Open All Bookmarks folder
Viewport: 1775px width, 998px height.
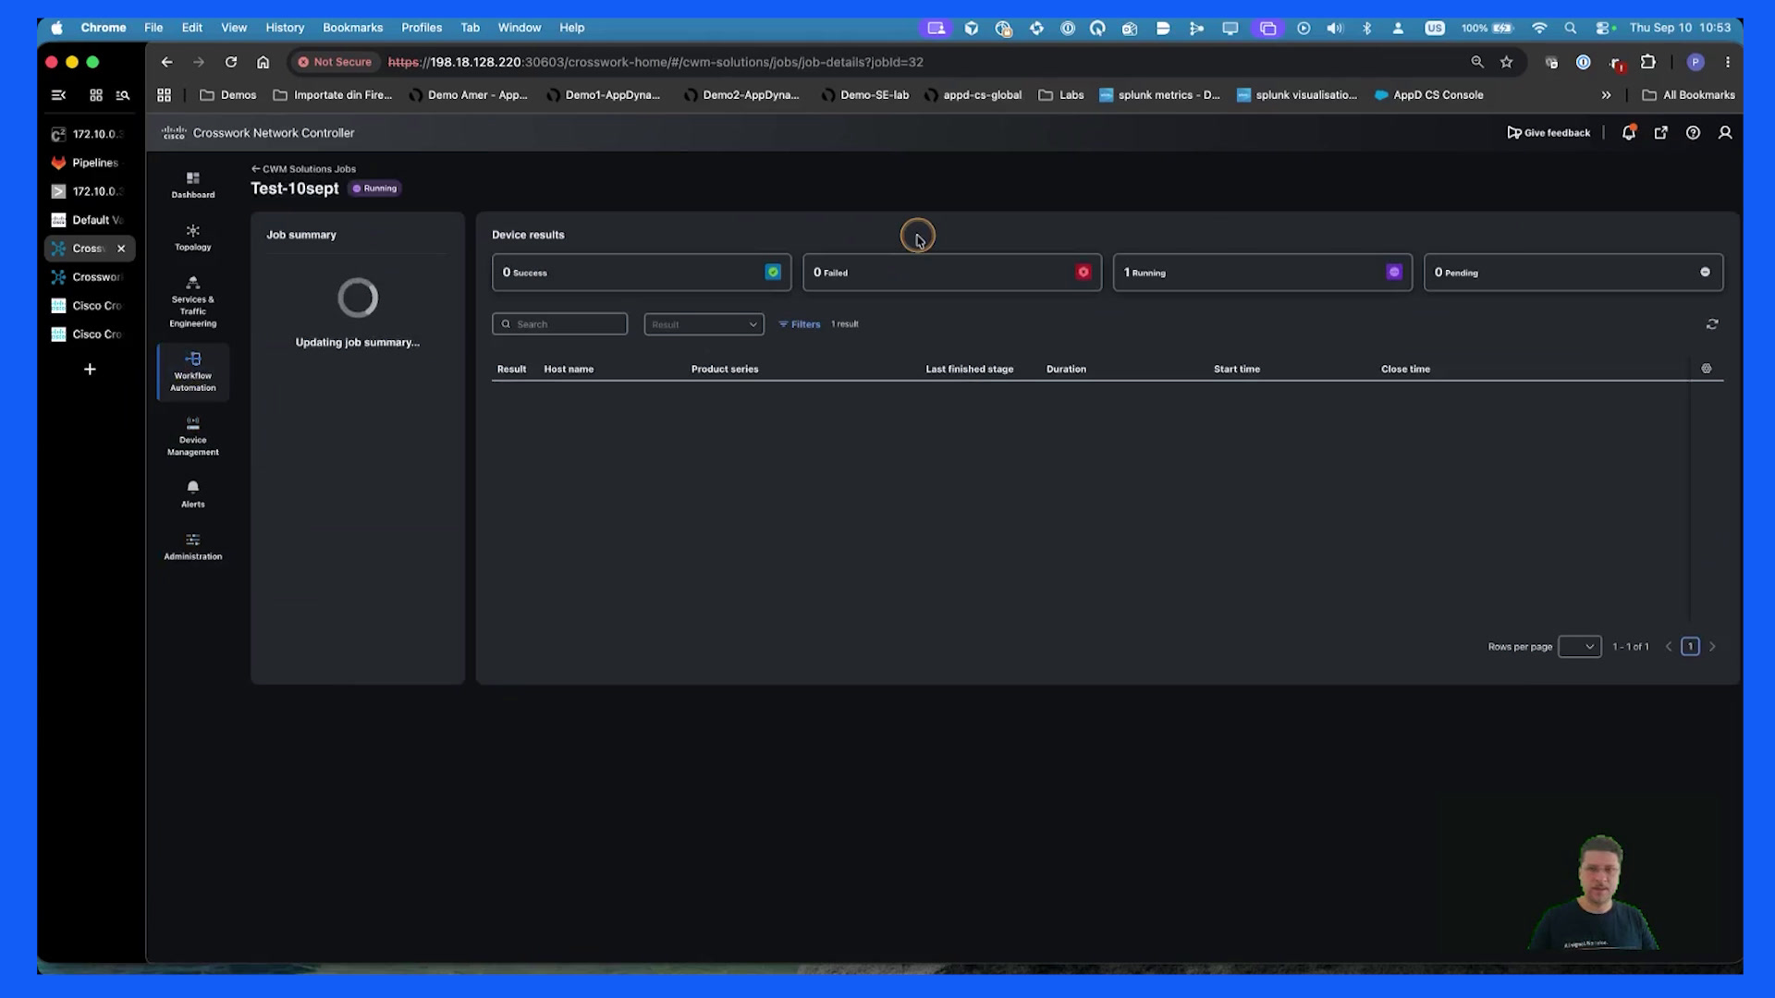point(1689,95)
